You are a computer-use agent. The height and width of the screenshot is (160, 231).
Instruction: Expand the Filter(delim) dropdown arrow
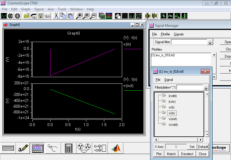coord(206,88)
